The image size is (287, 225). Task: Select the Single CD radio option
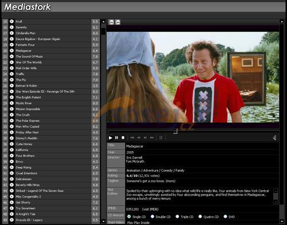129,216
